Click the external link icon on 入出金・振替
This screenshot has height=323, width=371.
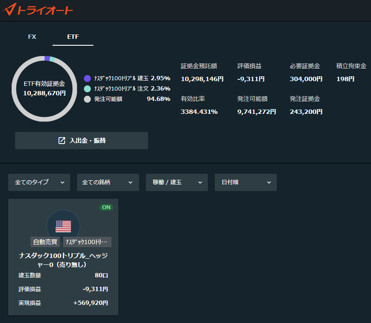(62, 141)
